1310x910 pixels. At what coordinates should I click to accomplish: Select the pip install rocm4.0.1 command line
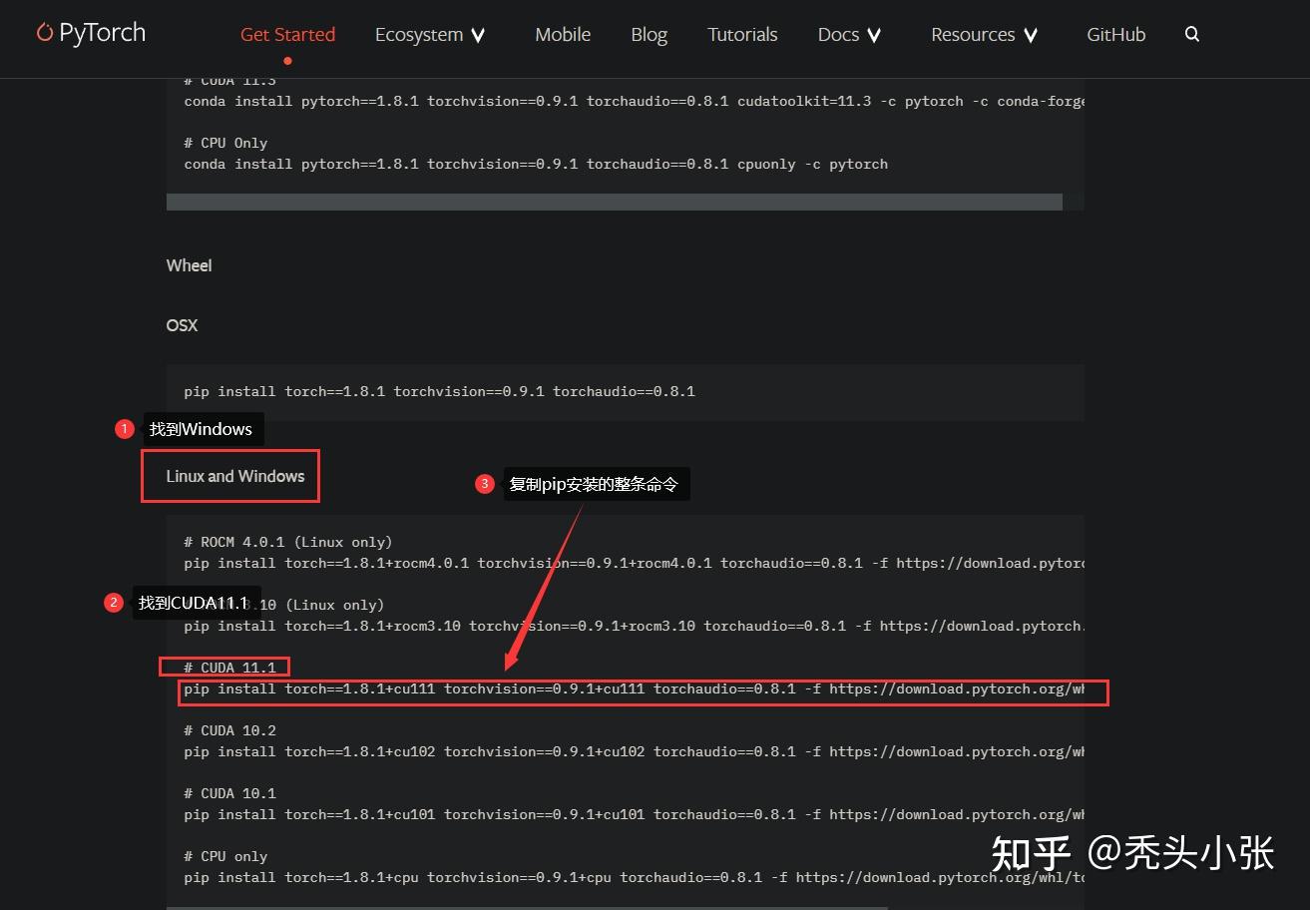[x=634, y=563]
